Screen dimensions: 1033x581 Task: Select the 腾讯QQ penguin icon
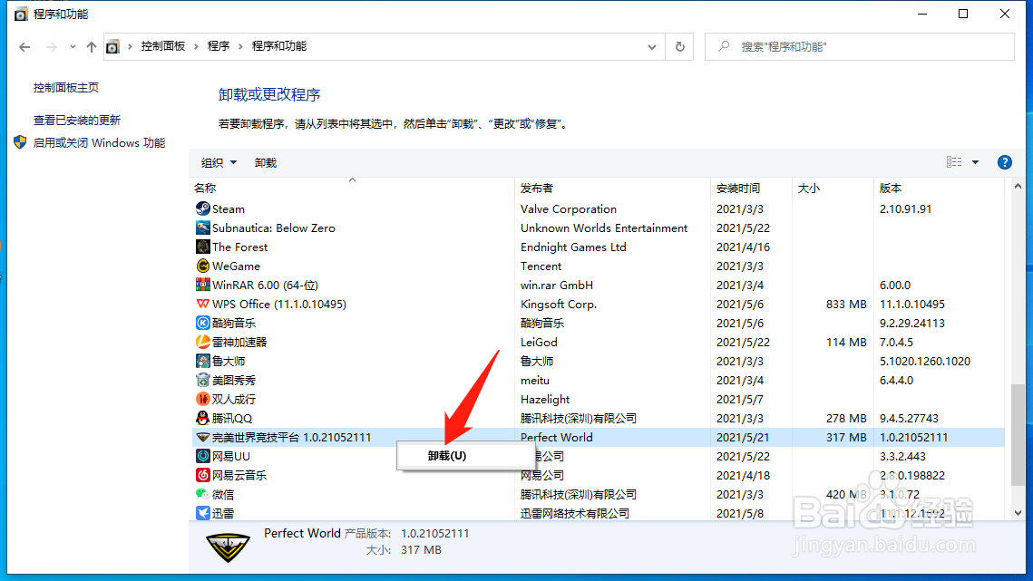pos(201,418)
